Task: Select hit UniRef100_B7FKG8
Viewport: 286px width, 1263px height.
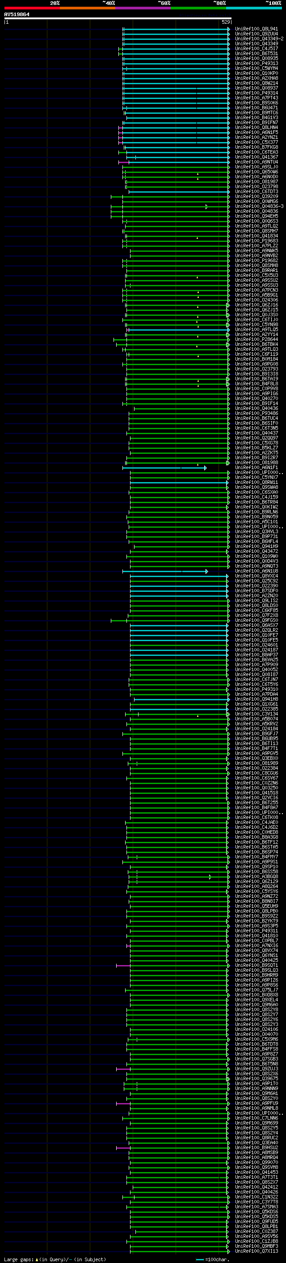Action: (257, 147)
